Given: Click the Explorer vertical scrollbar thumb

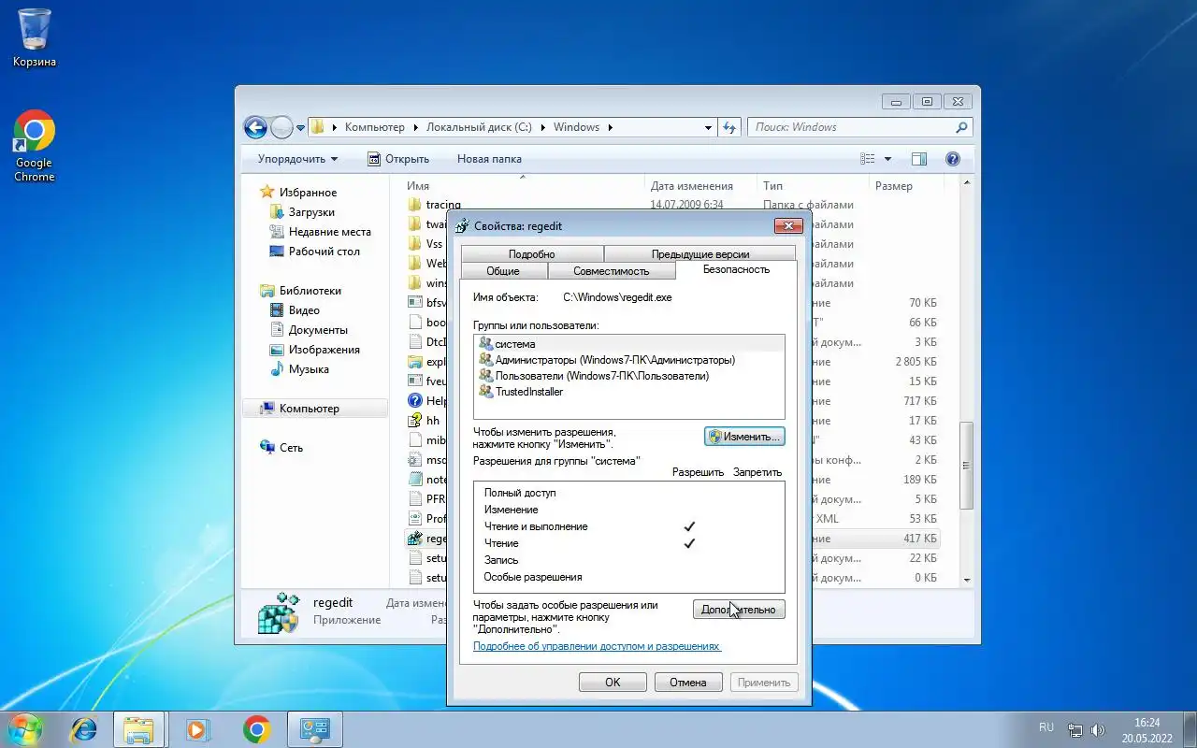Looking at the screenshot, I should 968,465.
